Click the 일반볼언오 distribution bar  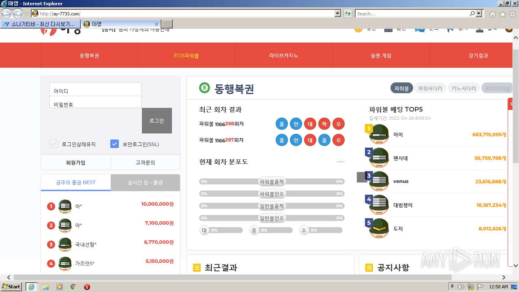click(x=272, y=218)
